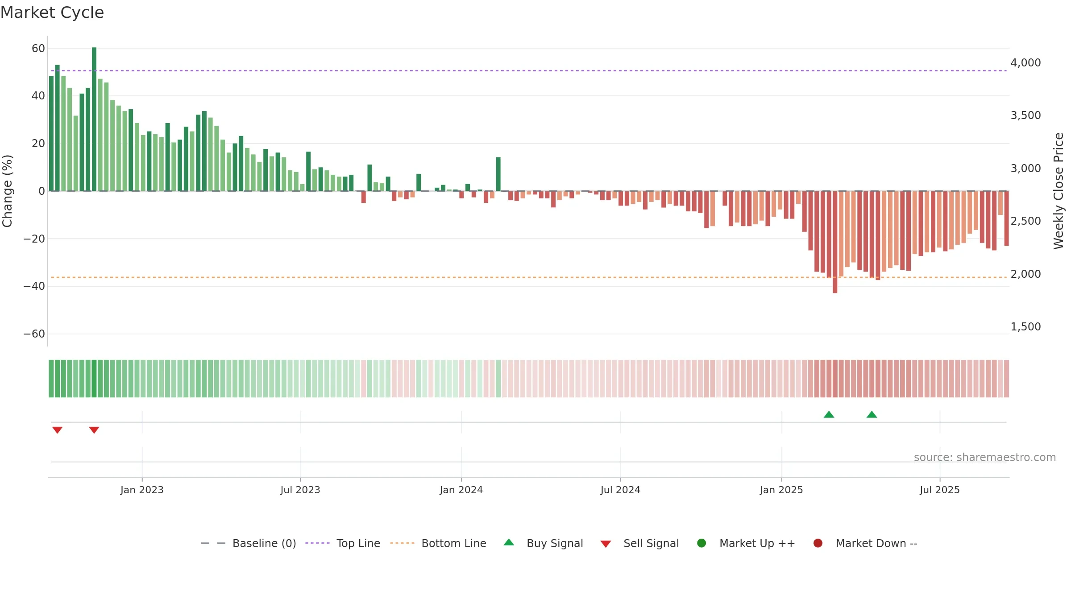Click the lowest red bar below -40
The height and width of the screenshot is (602, 1071).
tap(835, 242)
